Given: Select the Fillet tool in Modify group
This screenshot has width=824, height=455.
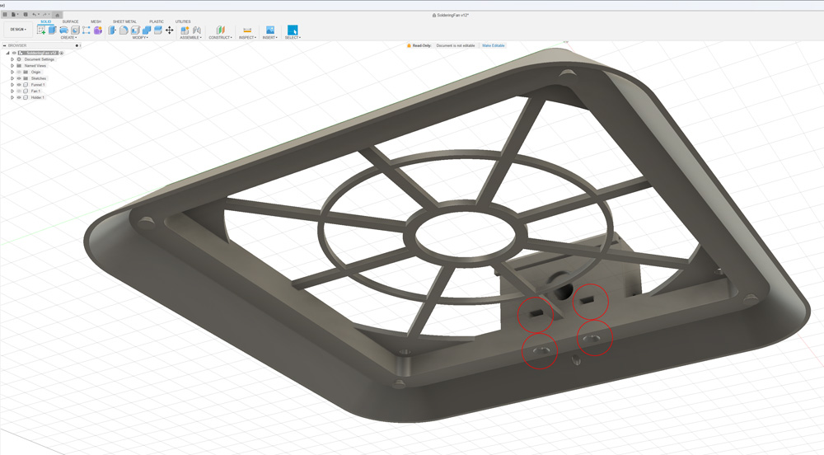Looking at the screenshot, I should tap(124, 30).
